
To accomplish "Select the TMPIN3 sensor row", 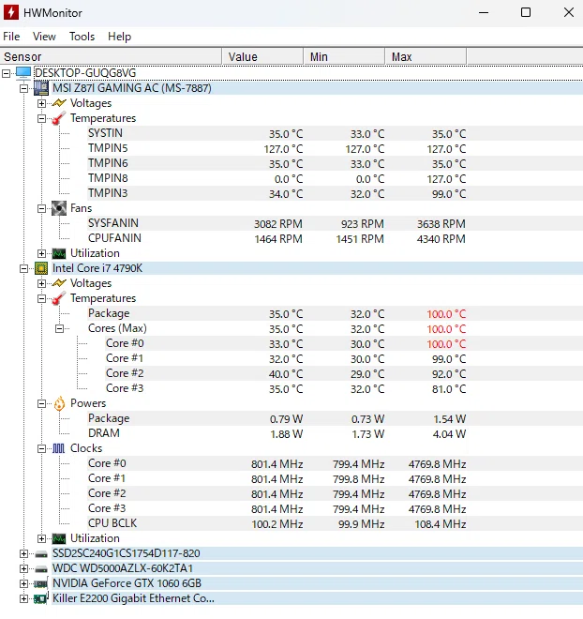I will point(335,193).
